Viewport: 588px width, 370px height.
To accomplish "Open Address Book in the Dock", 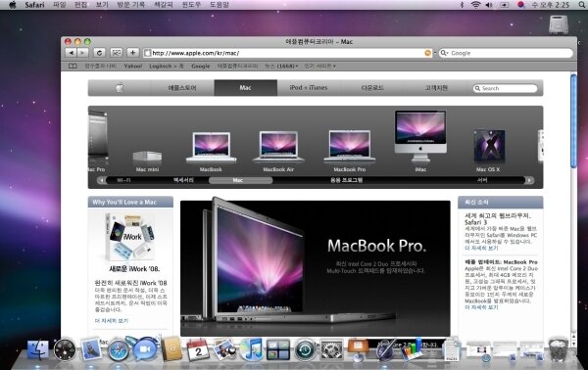I will coord(171,349).
